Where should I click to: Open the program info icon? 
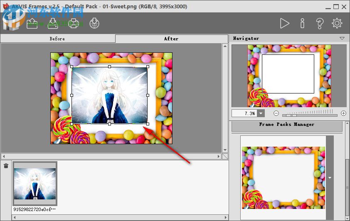coord(302,23)
